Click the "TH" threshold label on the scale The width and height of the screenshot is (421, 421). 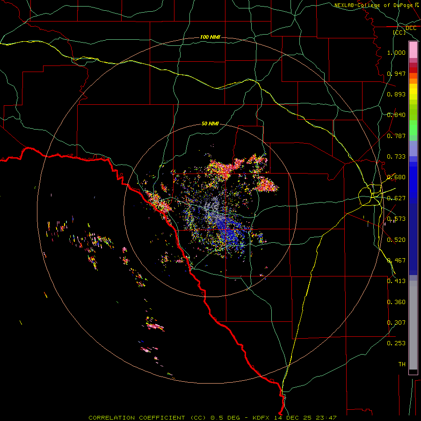[402, 364]
